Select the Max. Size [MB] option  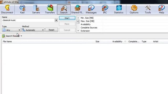coord(87,21)
